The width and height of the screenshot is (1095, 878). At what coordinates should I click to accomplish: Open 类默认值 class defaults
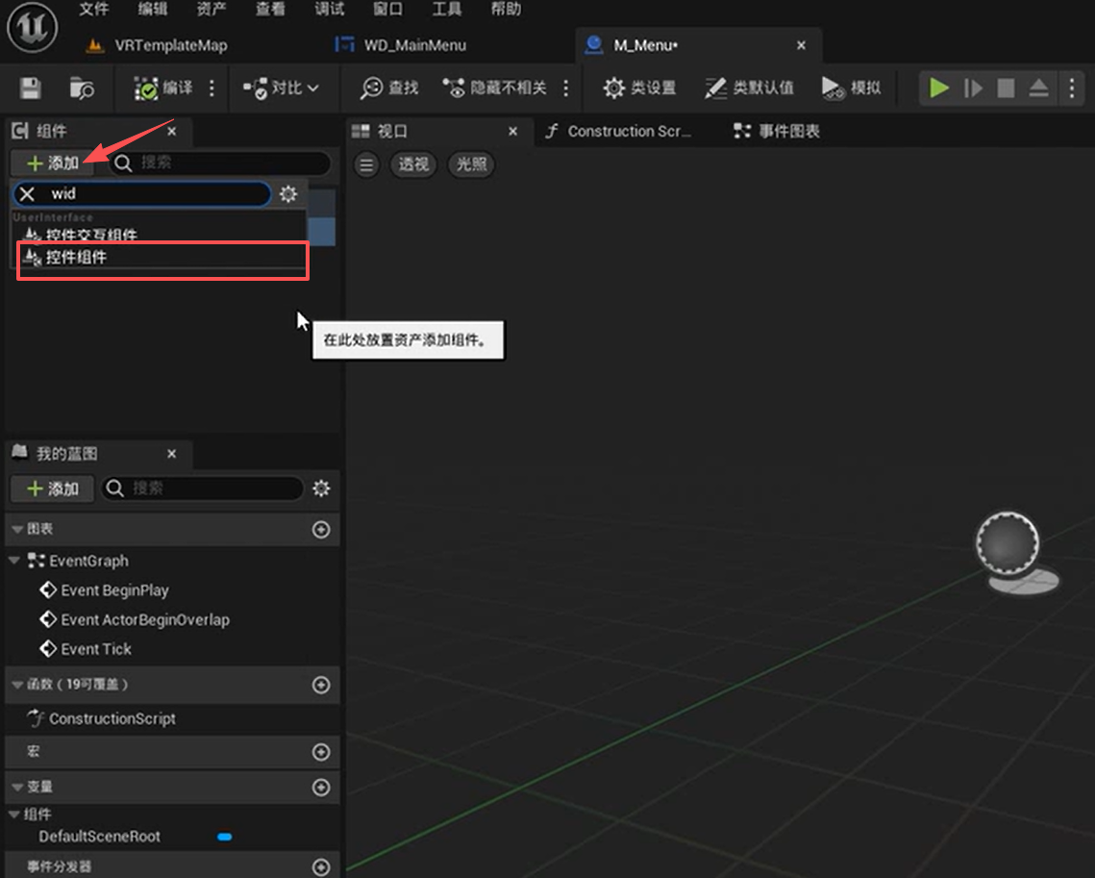pos(749,88)
